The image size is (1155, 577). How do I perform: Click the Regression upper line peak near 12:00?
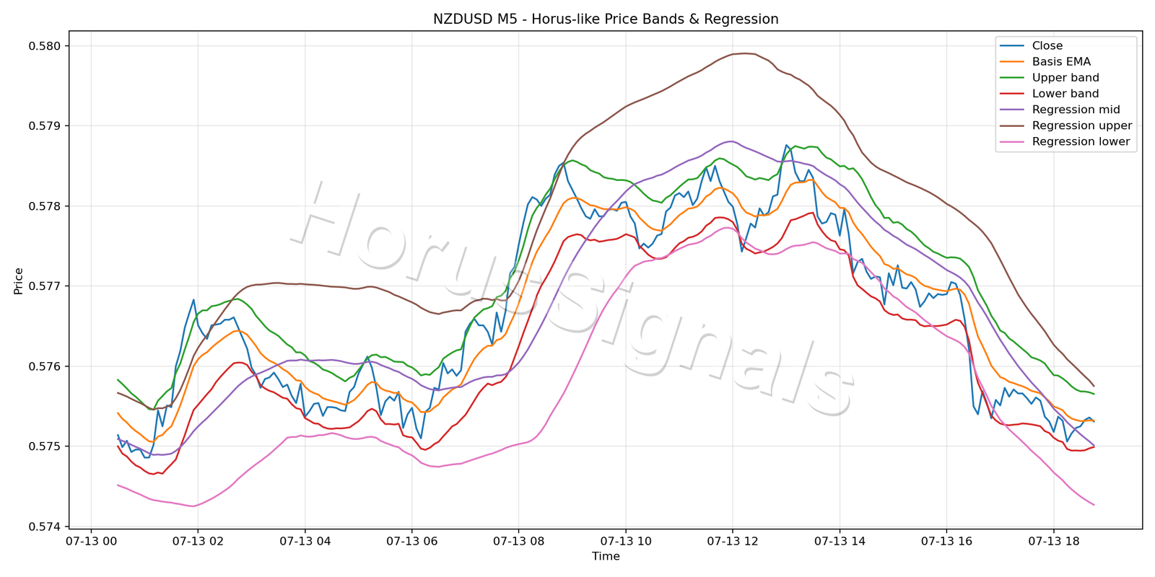tap(744, 53)
